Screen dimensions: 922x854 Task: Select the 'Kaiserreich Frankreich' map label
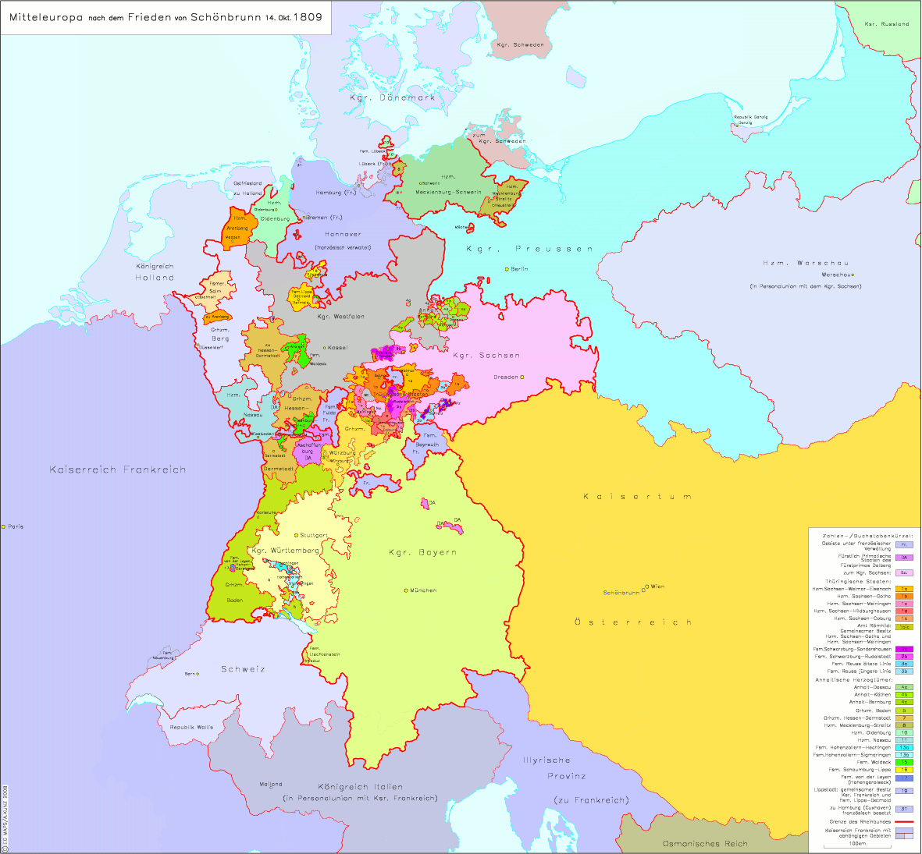click(x=118, y=470)
